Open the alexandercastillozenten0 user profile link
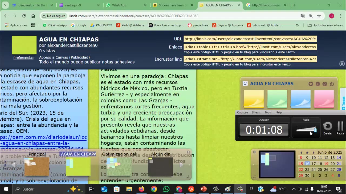Image resolution: width=346 pixels, height=194 pixels. tap(72, 45)
